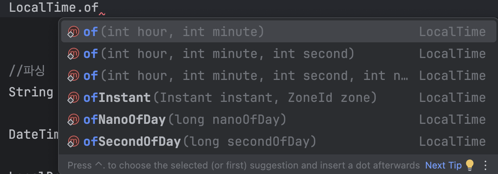Click method icon beside truncated four-argument of suggestion
The width and height of the screenshot is (498, 174).
click(73, 76)
